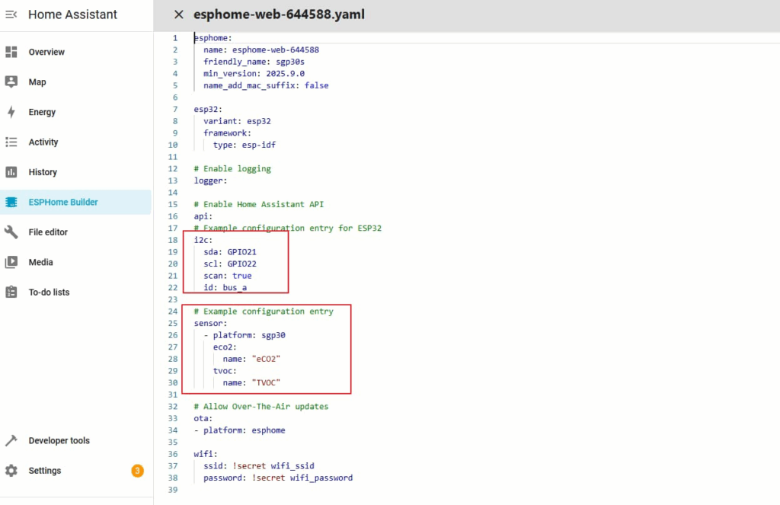Image resolution: width=780 pixels, height=505 pixels.
Task: Click the History chart icon
Action: pyautogui.click(x=11, y=172)
